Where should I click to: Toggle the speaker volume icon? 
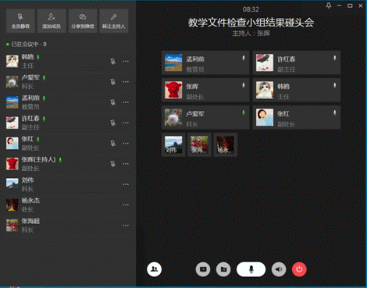coord(279,269)
